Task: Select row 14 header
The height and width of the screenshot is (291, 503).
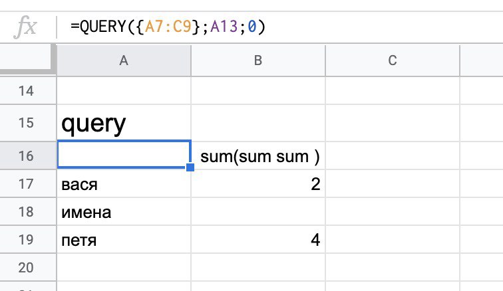Action: [27, 91]
